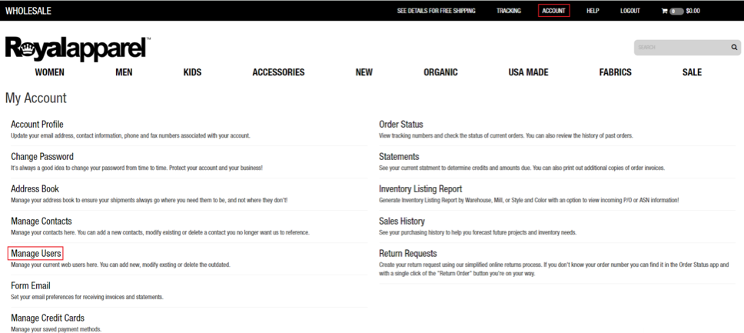Open the Order Status page
The width and height of the screenshot is (744, 333).
pos(401,124)
